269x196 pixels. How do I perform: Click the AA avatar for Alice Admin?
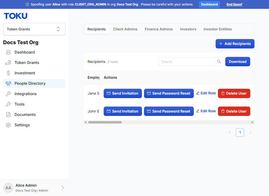coord(8,188)
